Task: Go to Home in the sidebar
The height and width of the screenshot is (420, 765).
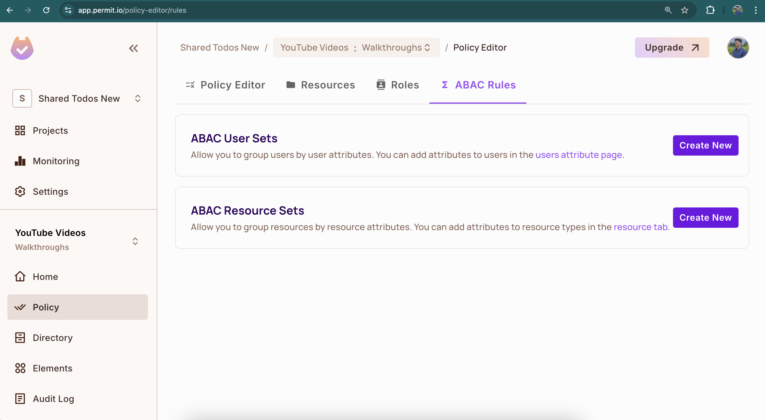Action: tap(78, 277)
